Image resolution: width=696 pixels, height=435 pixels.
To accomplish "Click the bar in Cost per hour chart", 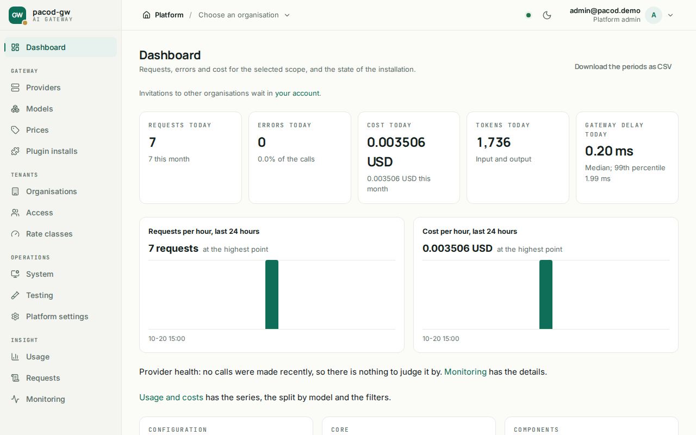I will click(546, 294).
